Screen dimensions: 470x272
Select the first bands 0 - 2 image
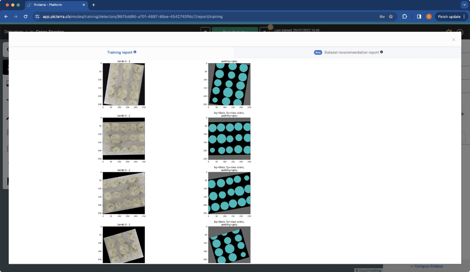(x=124, y=84)
